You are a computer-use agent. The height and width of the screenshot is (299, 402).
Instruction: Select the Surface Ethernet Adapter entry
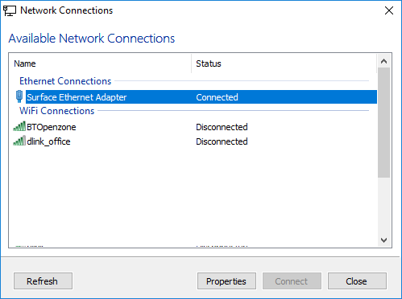[201, 96]
